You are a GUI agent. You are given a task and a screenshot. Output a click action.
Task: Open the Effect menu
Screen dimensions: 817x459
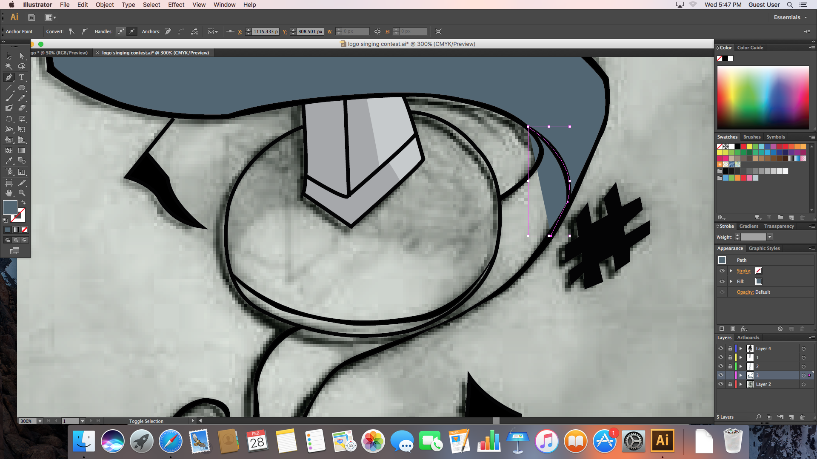(176, 5)
